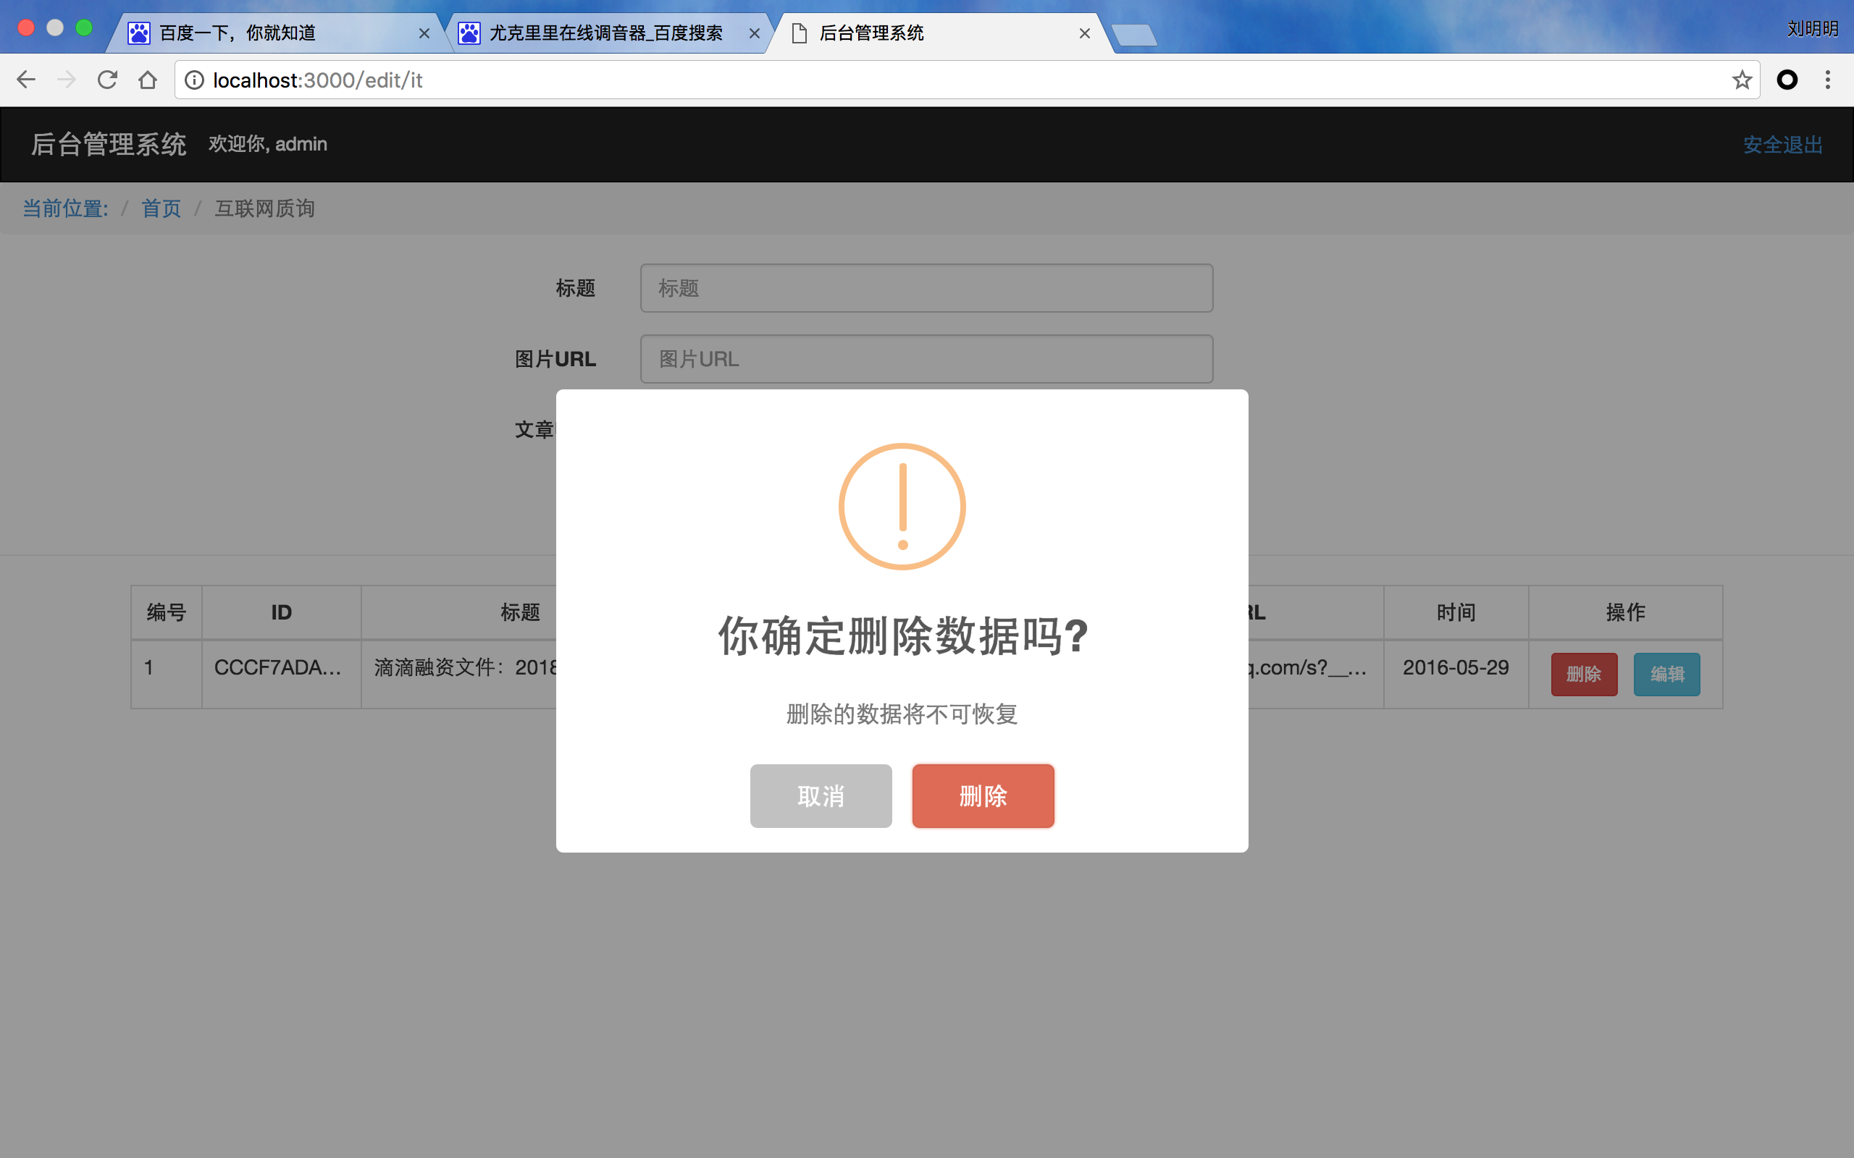The image size is (1854, 1158).
Task: Click the home icon in toolbar
Action: pyautogui.click(x=148, y=80)
